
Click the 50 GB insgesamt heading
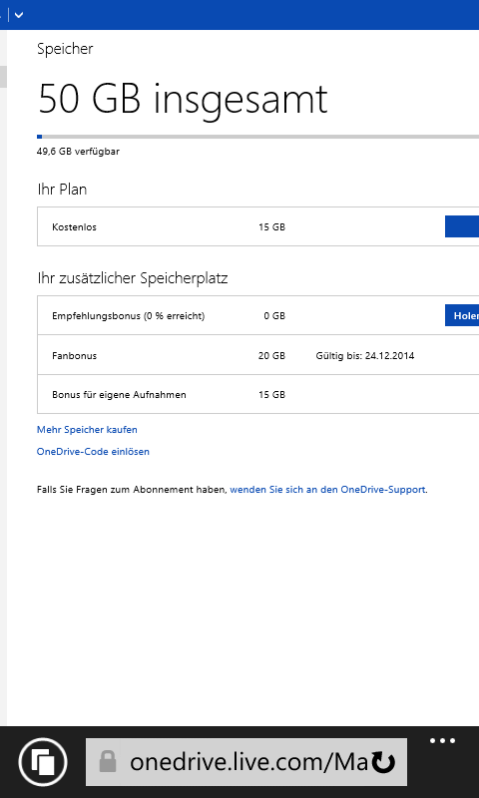(x=183, y=99)
